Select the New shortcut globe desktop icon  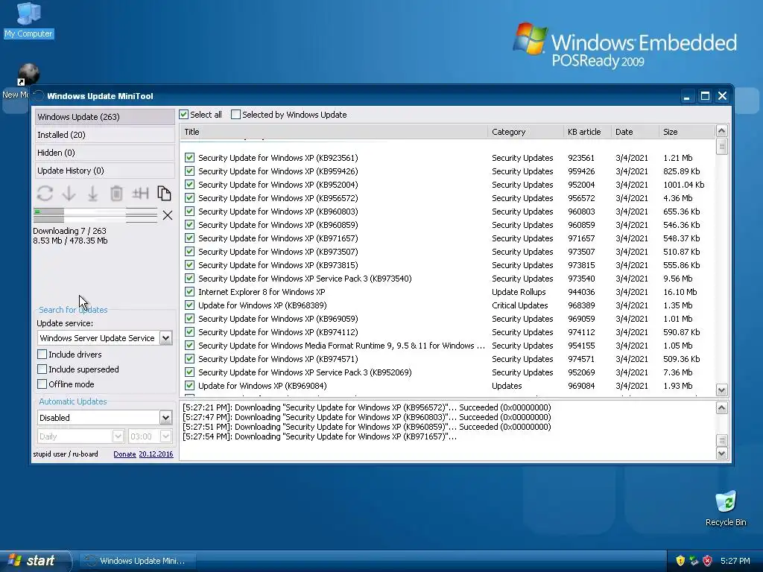(28, 75)
